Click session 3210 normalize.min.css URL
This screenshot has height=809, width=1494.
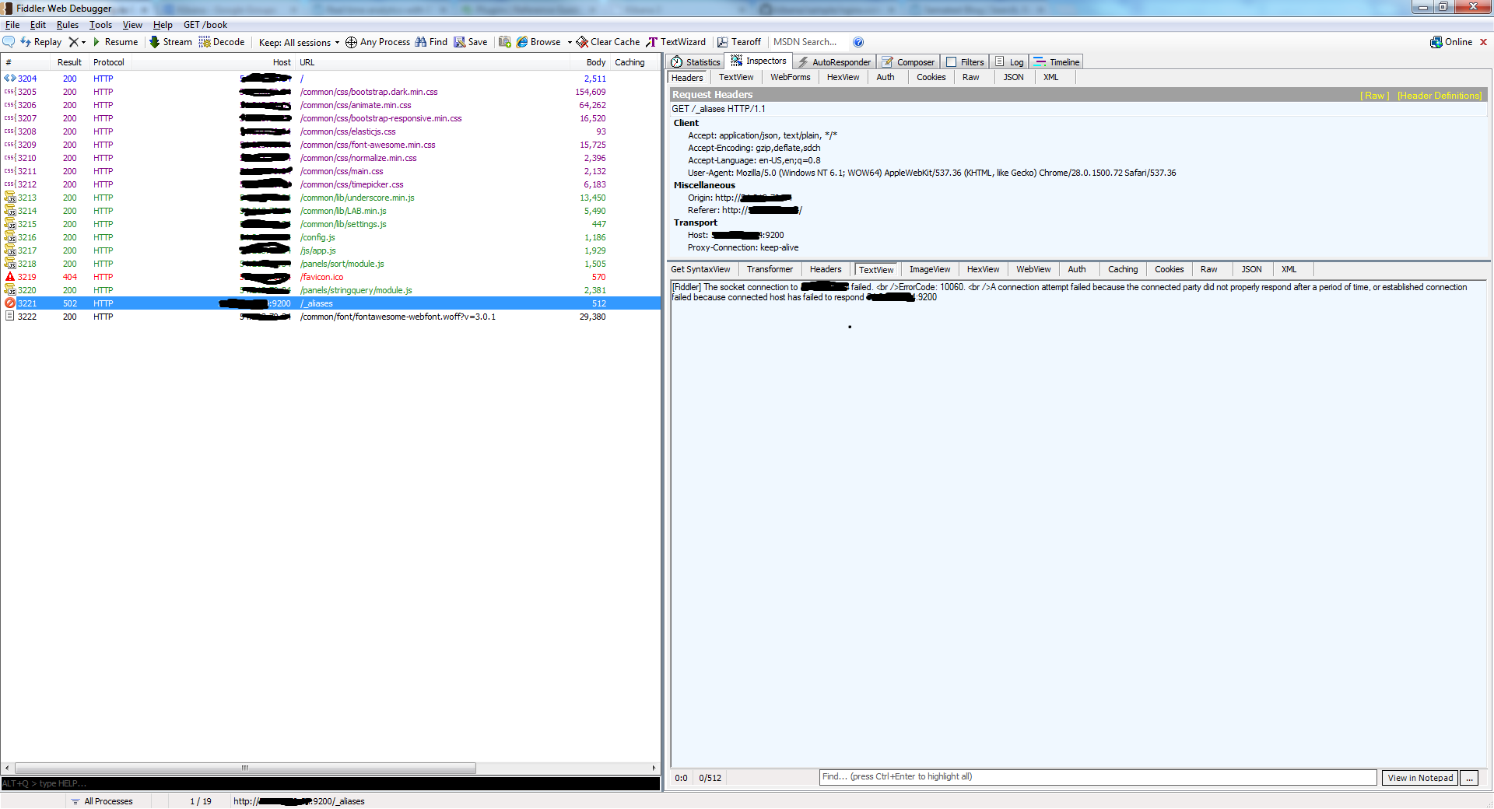(x=358, y=158)
